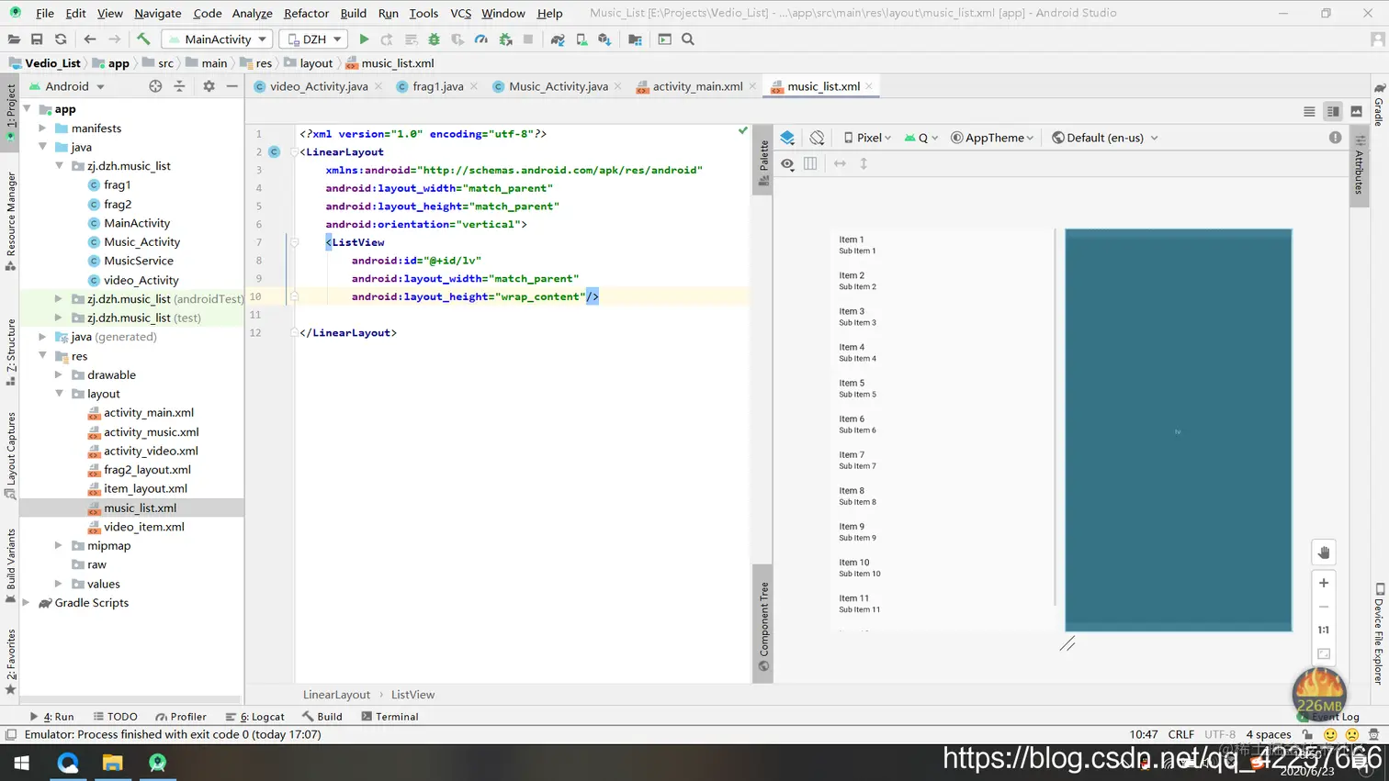The image size is (1389, 781).
Task: Click the UTF-8 encoding in status bar
Action: [1220, 734]
